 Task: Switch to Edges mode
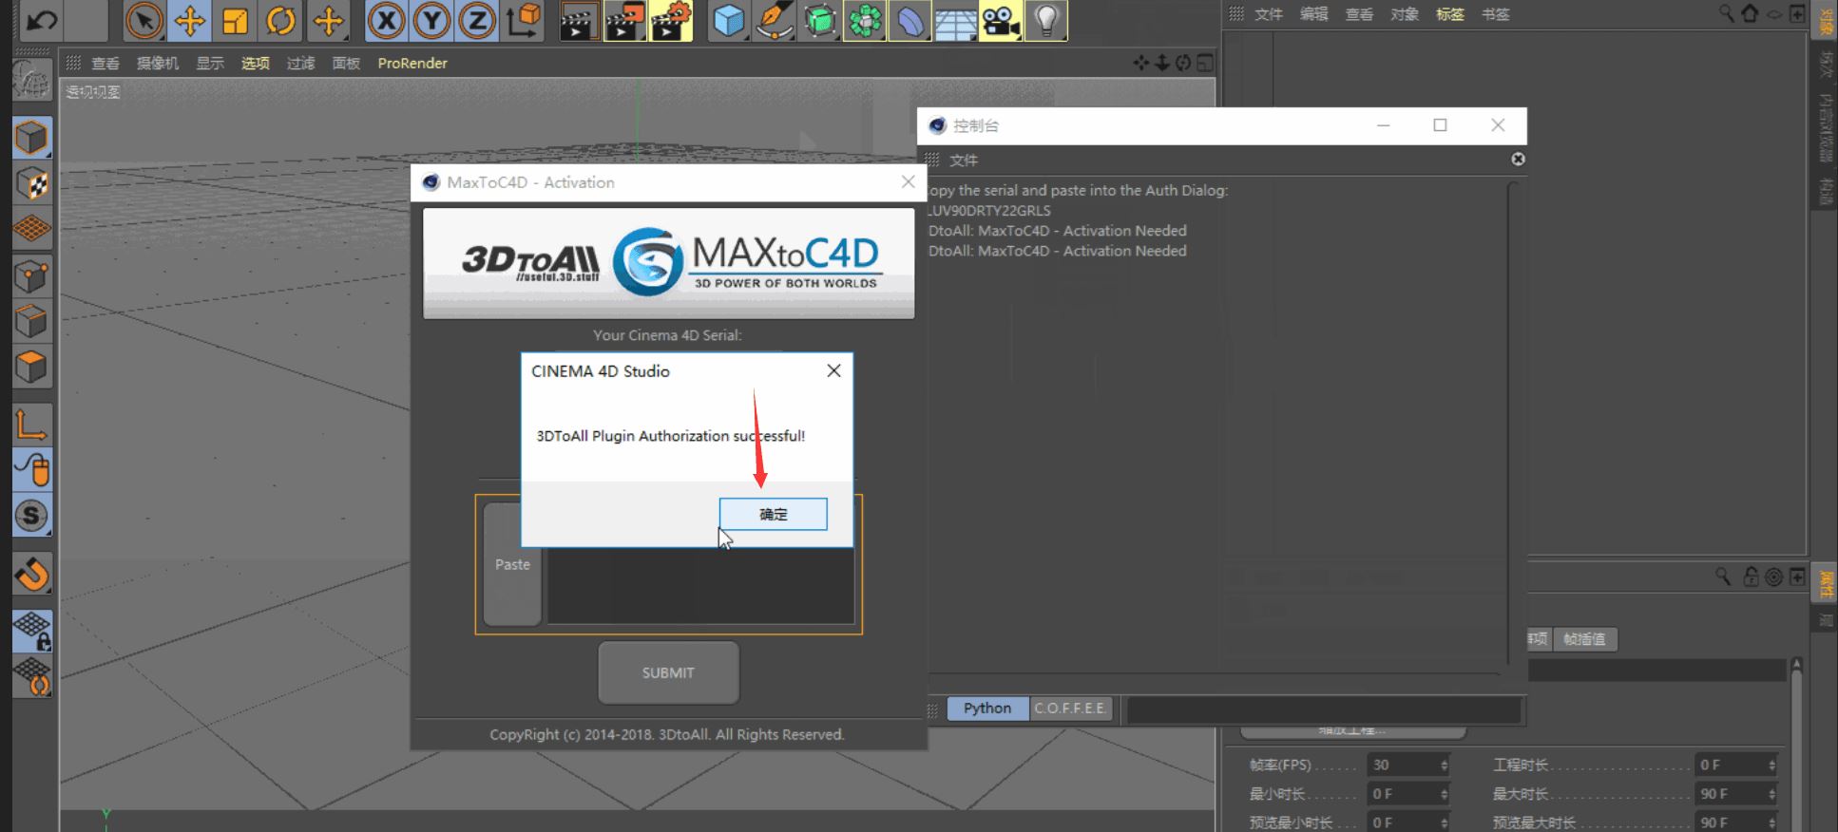(31, 322)
